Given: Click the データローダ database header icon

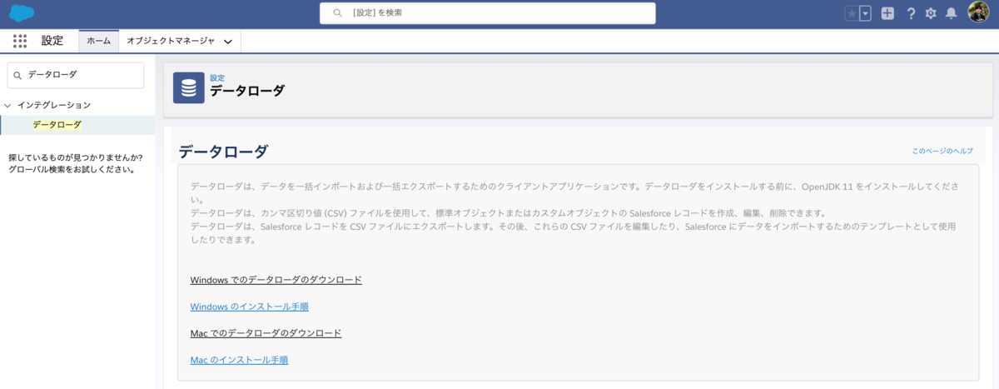Looking at the screenshot, I should (x=189, y=87).
